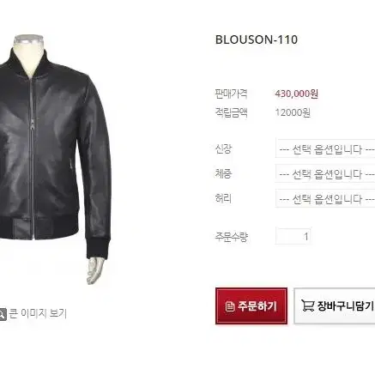Click the 판매가격 label
The height and width of the screenshot is (375, 375).
tap(231, 94)
